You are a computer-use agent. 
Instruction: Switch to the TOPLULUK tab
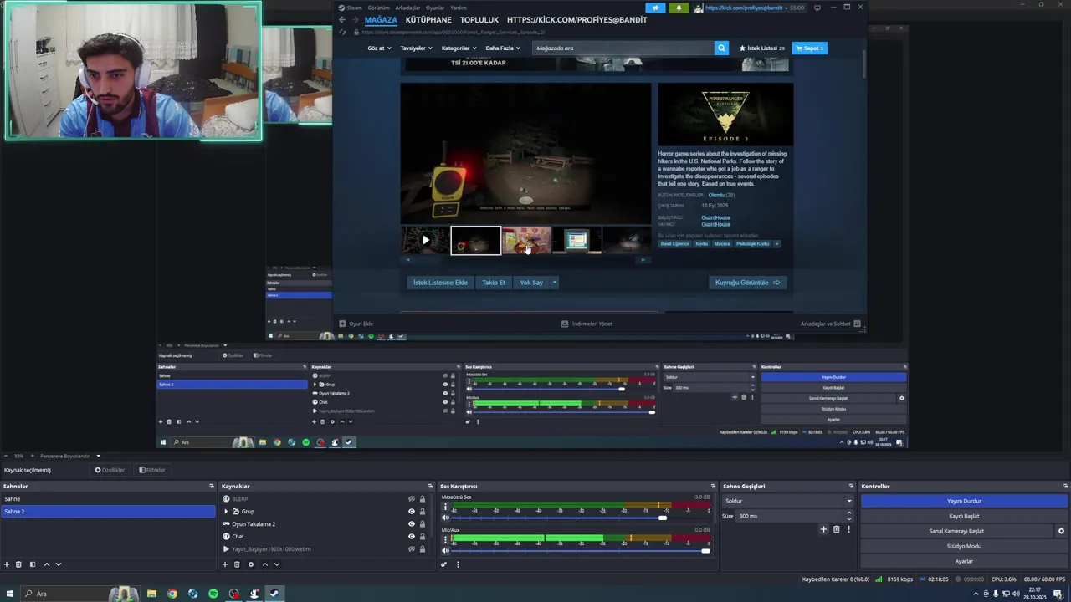coord(479,20)
